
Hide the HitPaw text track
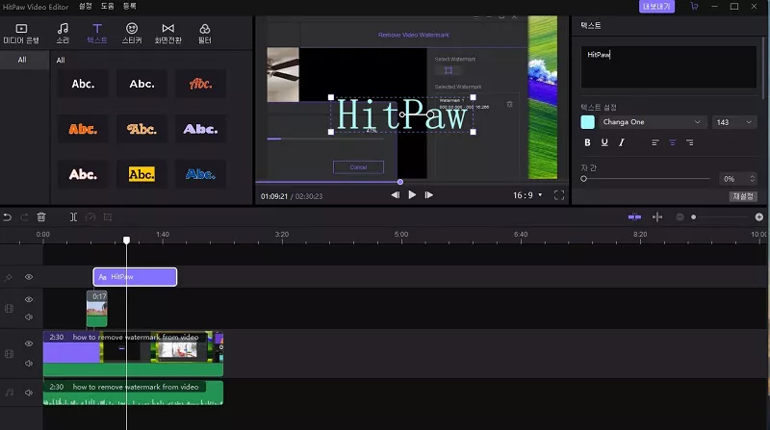click(29, 277)
